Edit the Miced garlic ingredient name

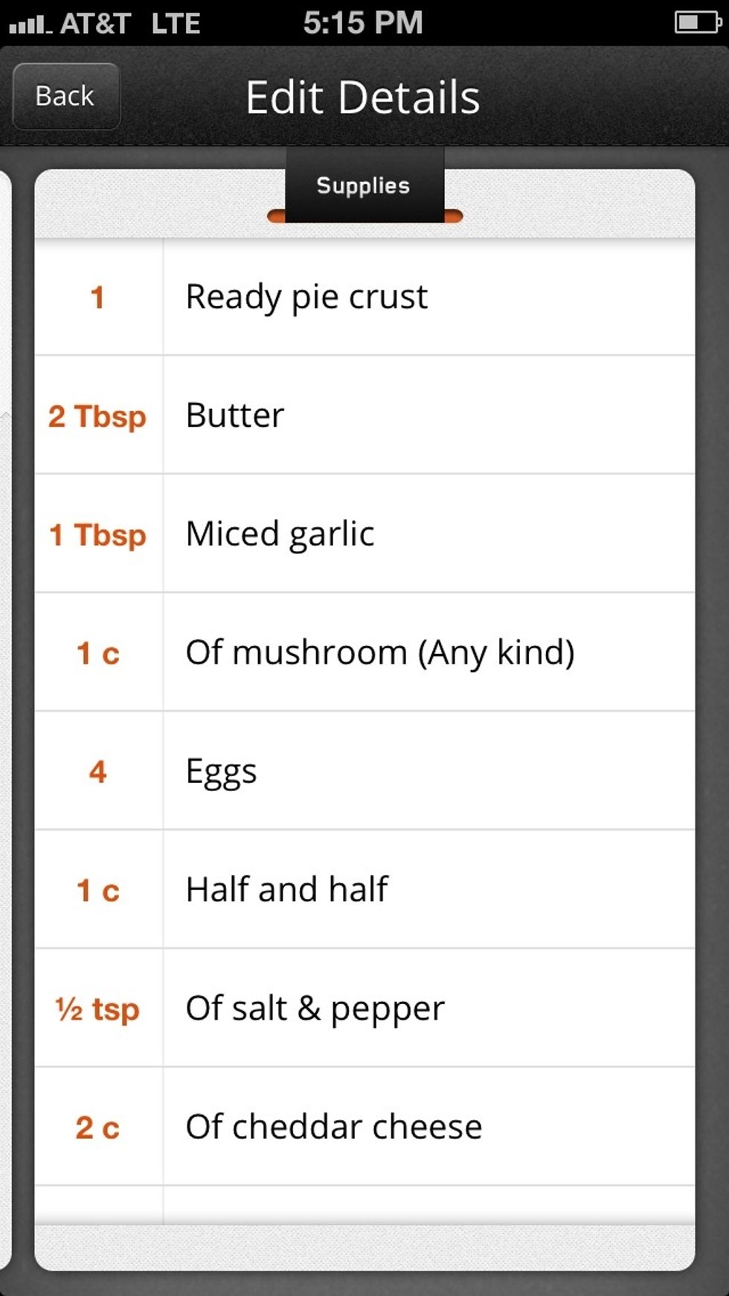tap(280, 533)
